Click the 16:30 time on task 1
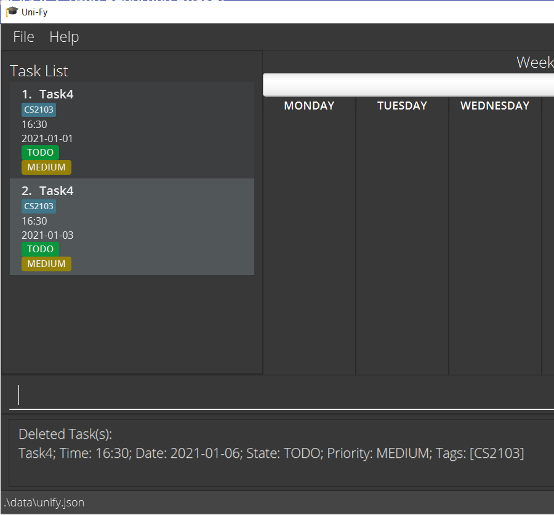 (34, 124)
